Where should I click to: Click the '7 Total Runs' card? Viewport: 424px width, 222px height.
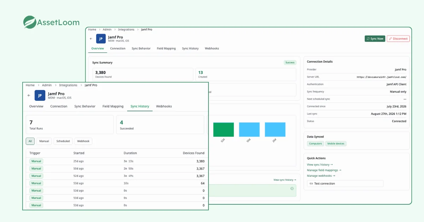tap(70, 124)
